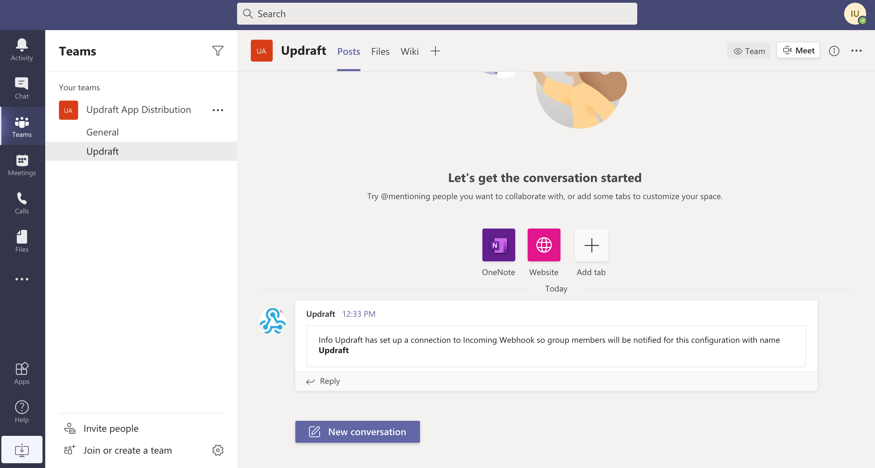Click the Team visibility button
This screenshot has height=468, width=875.
click(x=749, y=51)
